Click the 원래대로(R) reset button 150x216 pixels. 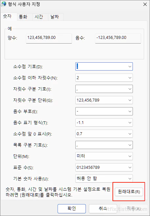pyautogui.click(x=129, y=192)
